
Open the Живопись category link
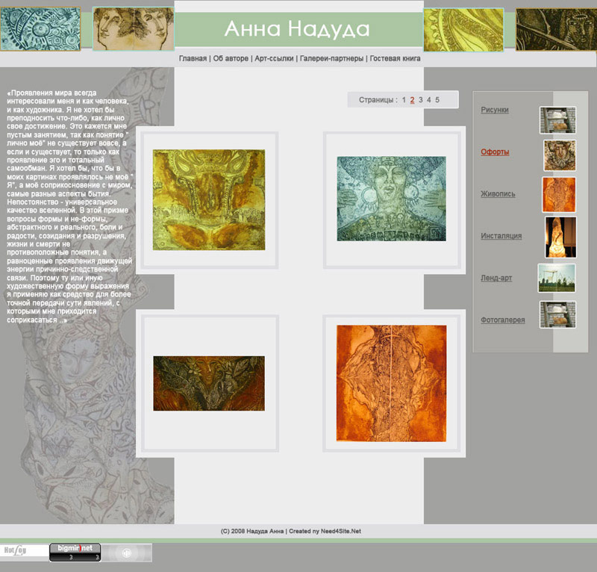(498, 193)
